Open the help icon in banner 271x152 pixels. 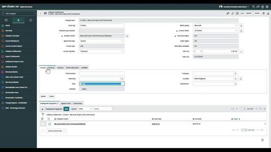click(263, 7)
